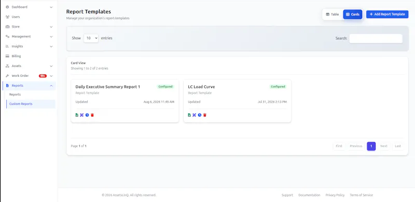The width and height of the screenshot is (415, 202).
Task: Delete Daily Executive Summary Report 1 via red trash icon
Action: (92, 115)
